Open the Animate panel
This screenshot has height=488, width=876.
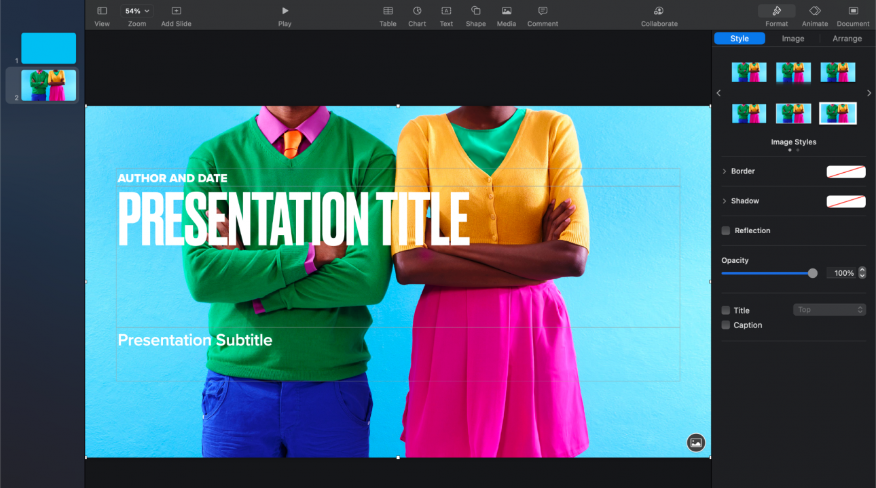814,14
